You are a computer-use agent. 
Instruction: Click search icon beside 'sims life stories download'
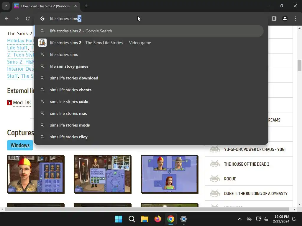pyautogui.click(x=42, y=78)
